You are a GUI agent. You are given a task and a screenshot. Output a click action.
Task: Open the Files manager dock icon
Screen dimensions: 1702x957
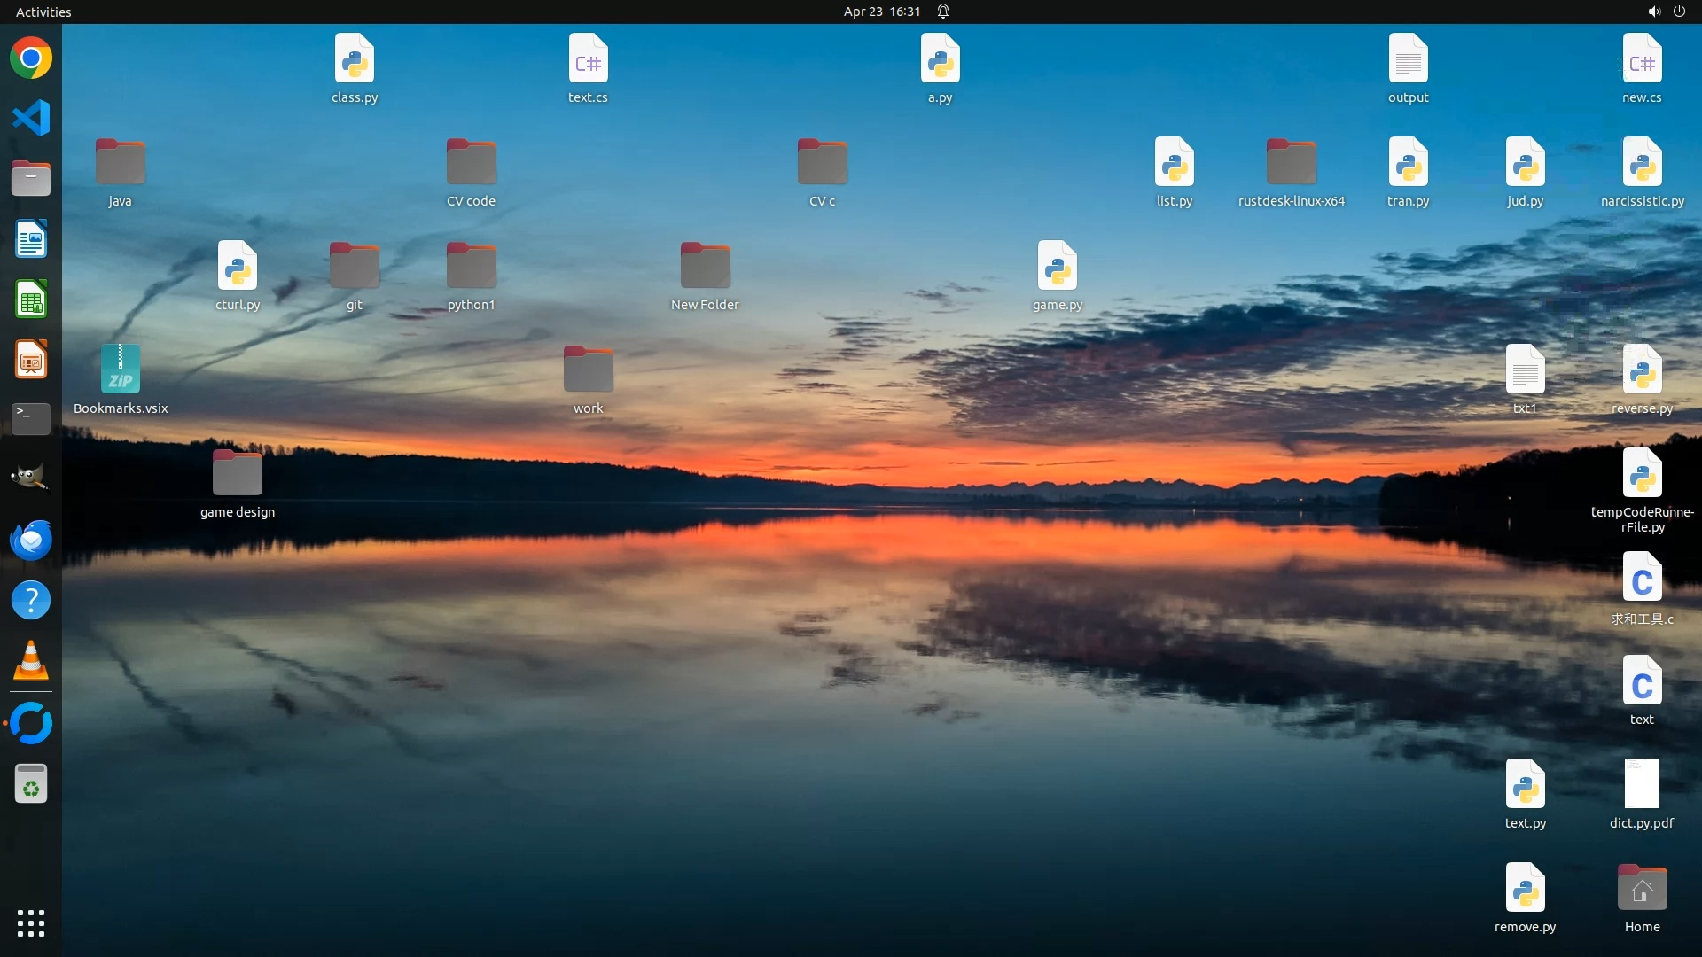point(31,178)
